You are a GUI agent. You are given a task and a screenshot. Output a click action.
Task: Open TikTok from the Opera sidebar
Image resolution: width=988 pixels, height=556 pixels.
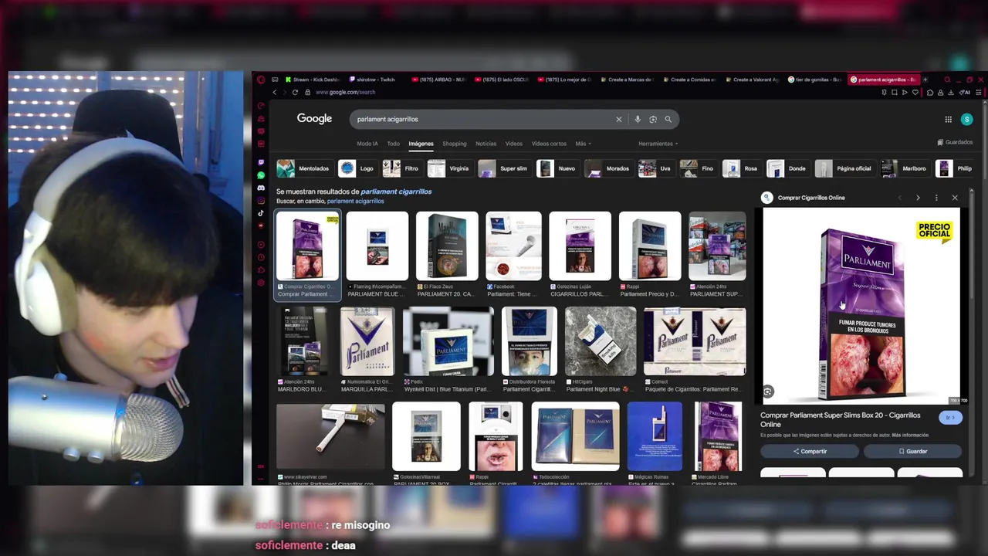click(x=261, y=213)
